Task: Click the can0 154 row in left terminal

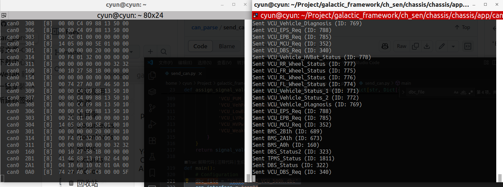Action: point(68,77)
